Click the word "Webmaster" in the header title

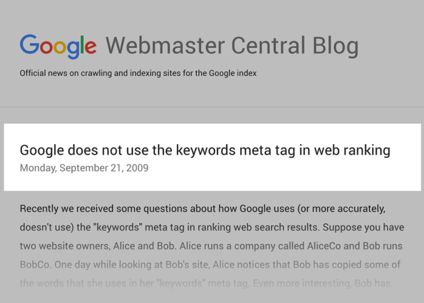point(160,45)
